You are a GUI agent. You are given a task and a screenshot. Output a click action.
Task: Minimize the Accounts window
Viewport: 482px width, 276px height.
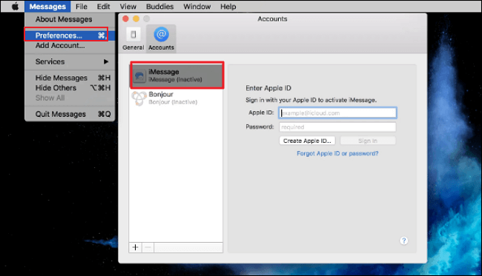(136, 18)
